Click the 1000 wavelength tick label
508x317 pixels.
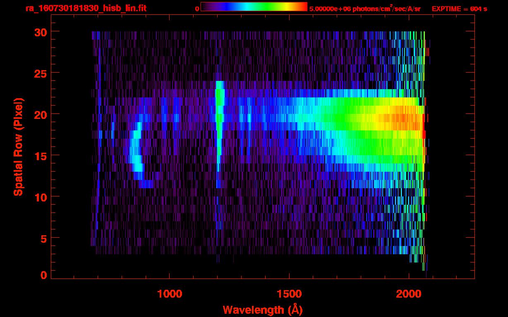(x=170, y=293)
